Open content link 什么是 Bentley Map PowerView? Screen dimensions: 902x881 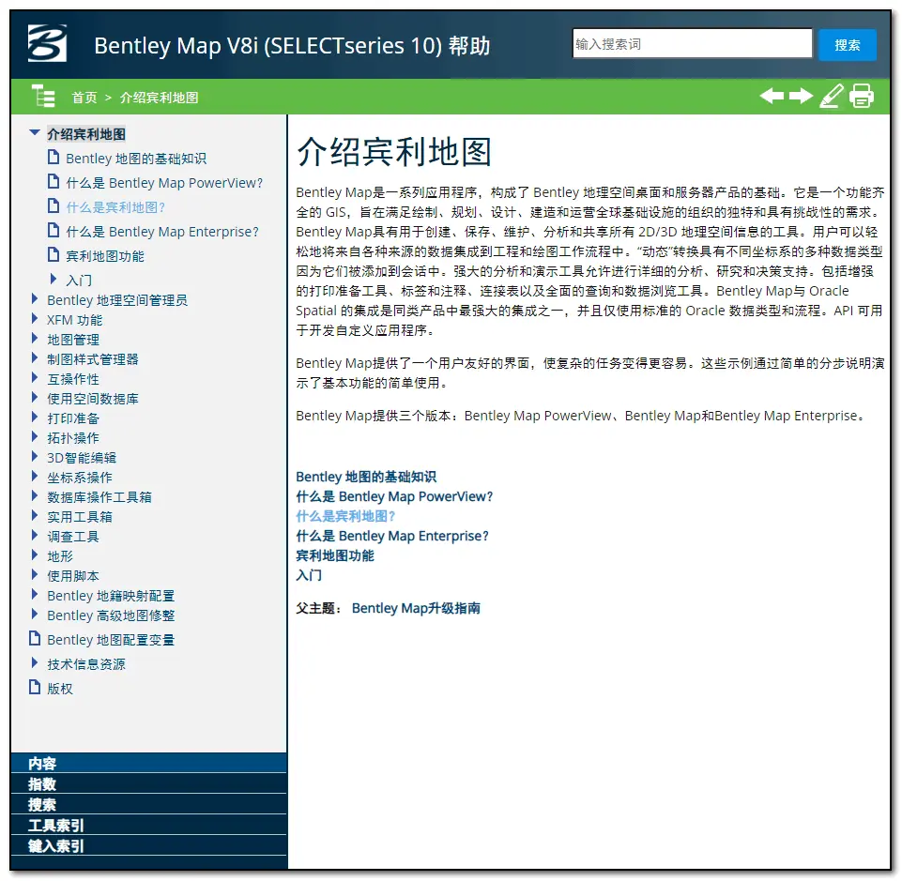pos(394,496)
